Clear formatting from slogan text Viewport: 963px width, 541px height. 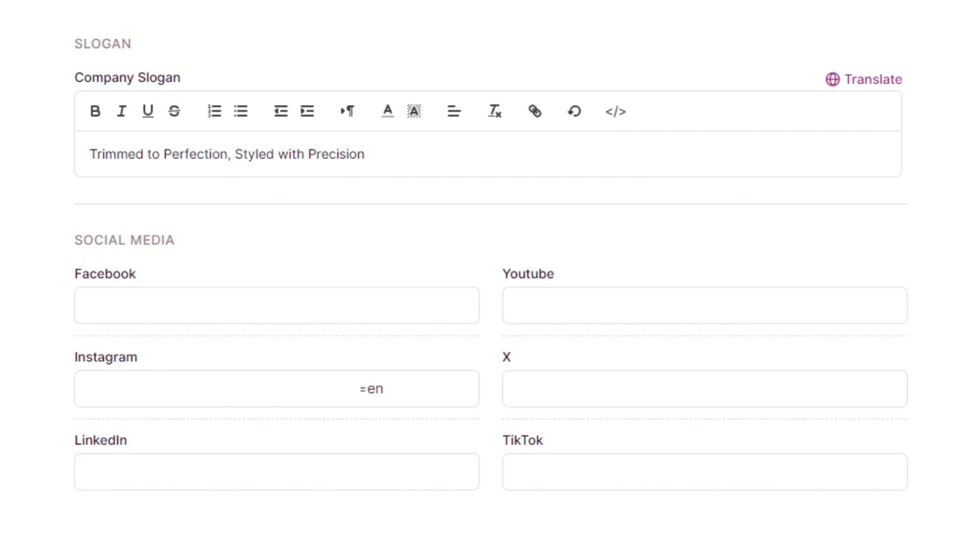[x=495, y=111]
